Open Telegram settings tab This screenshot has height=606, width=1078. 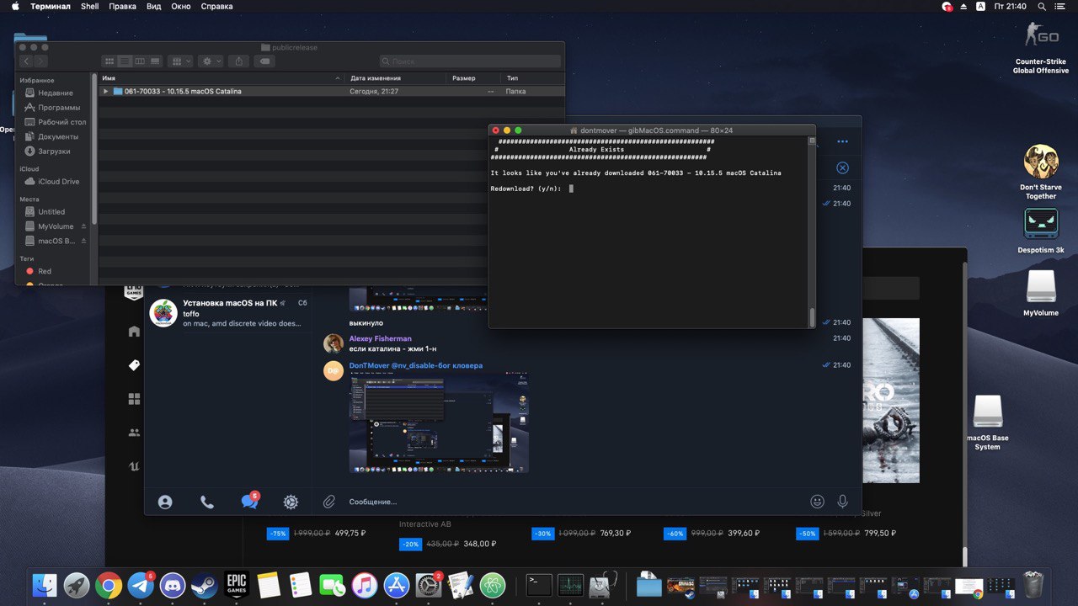click(x=291, y=502)
